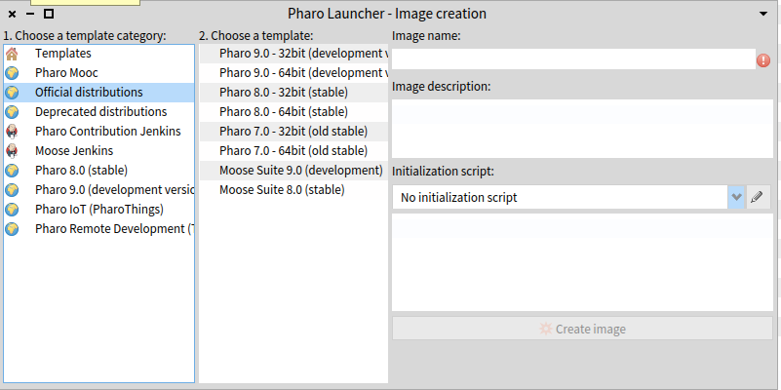This screenshot has height=390, width=781.
Task: Choose Pharo 9.0 - 64bit development template
Action: 293,73
